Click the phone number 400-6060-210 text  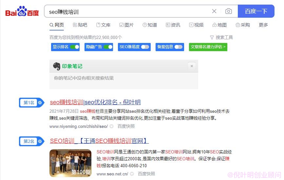click(134, 166)
